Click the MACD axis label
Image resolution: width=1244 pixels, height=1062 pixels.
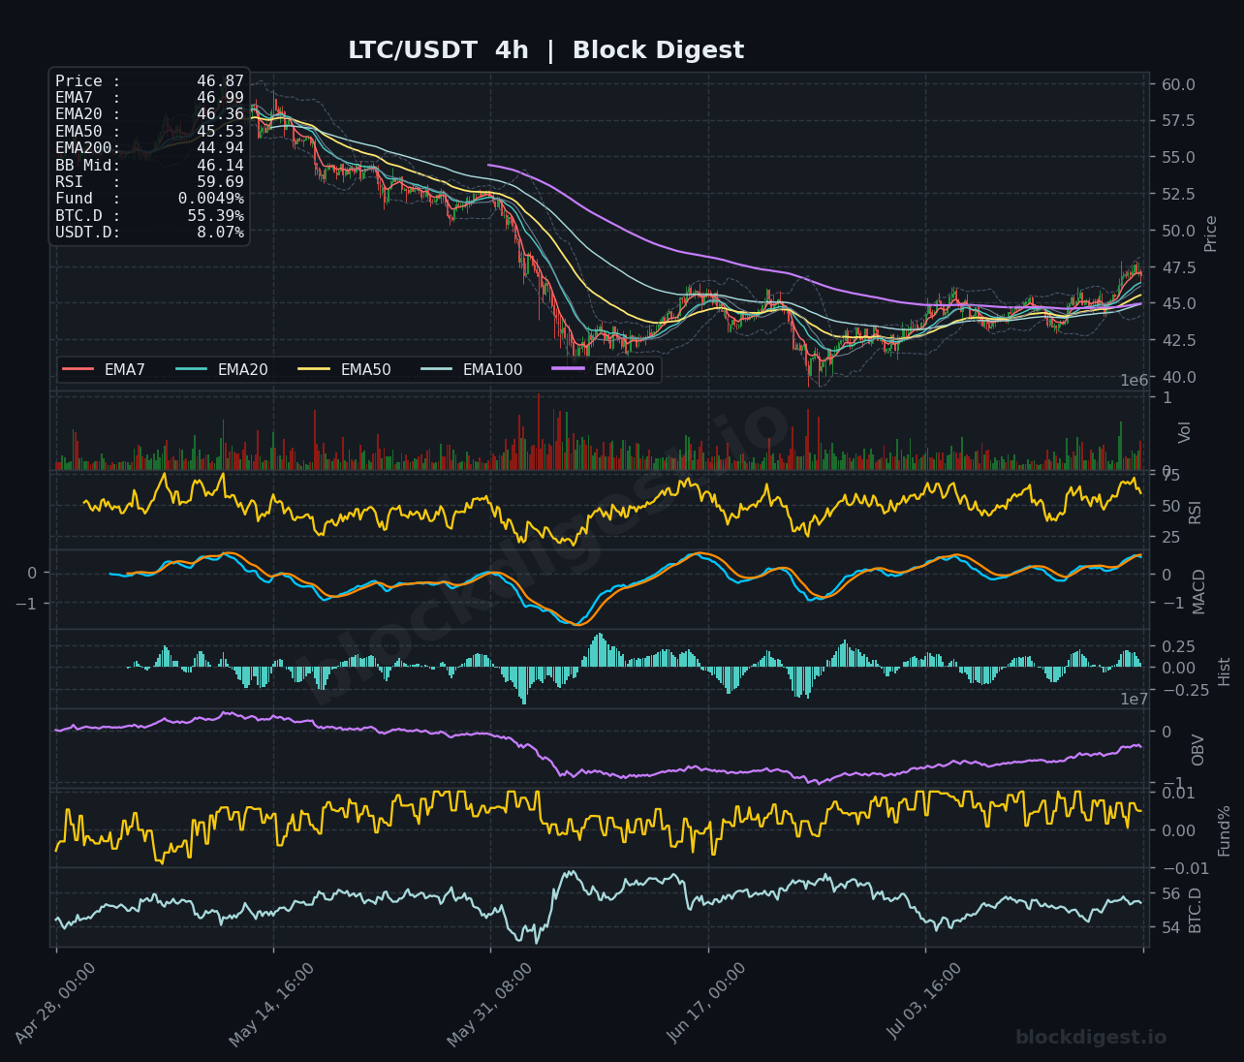[x=1199, y=591]
